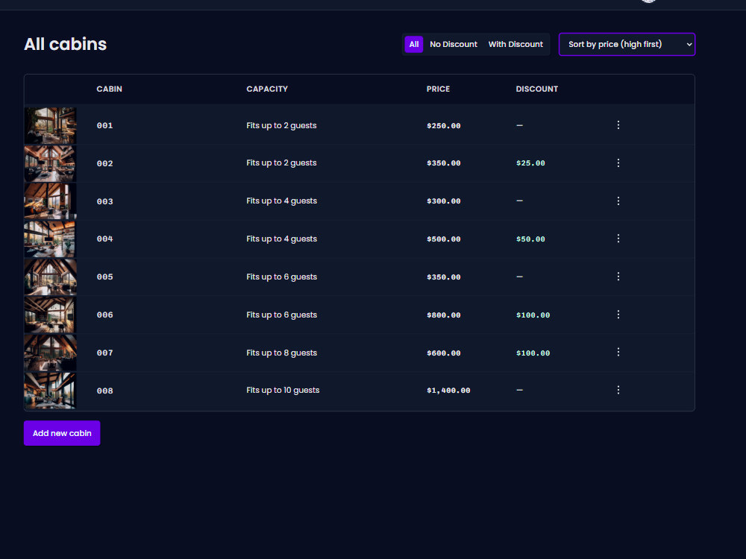Click cabin 002 thumbnail image
The width and height of the screenshot is (746, 559).
[51, 163]
